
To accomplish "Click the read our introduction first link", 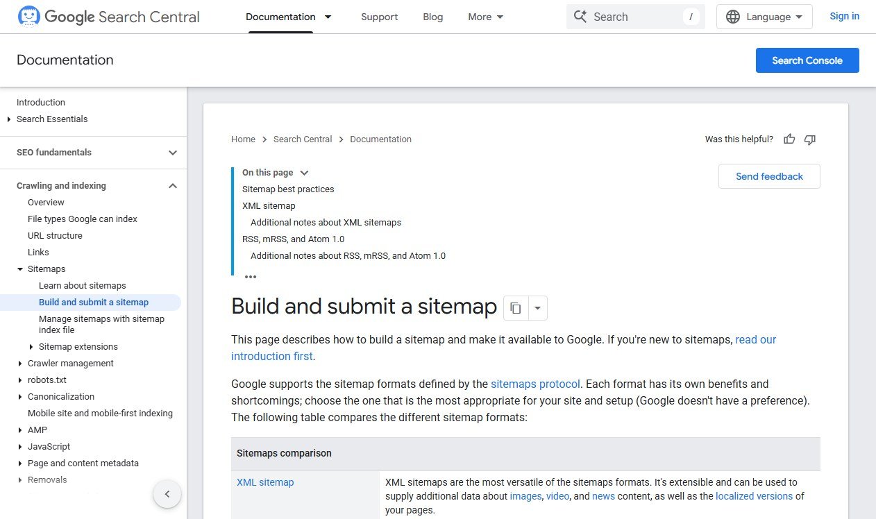I will point(755,340).
